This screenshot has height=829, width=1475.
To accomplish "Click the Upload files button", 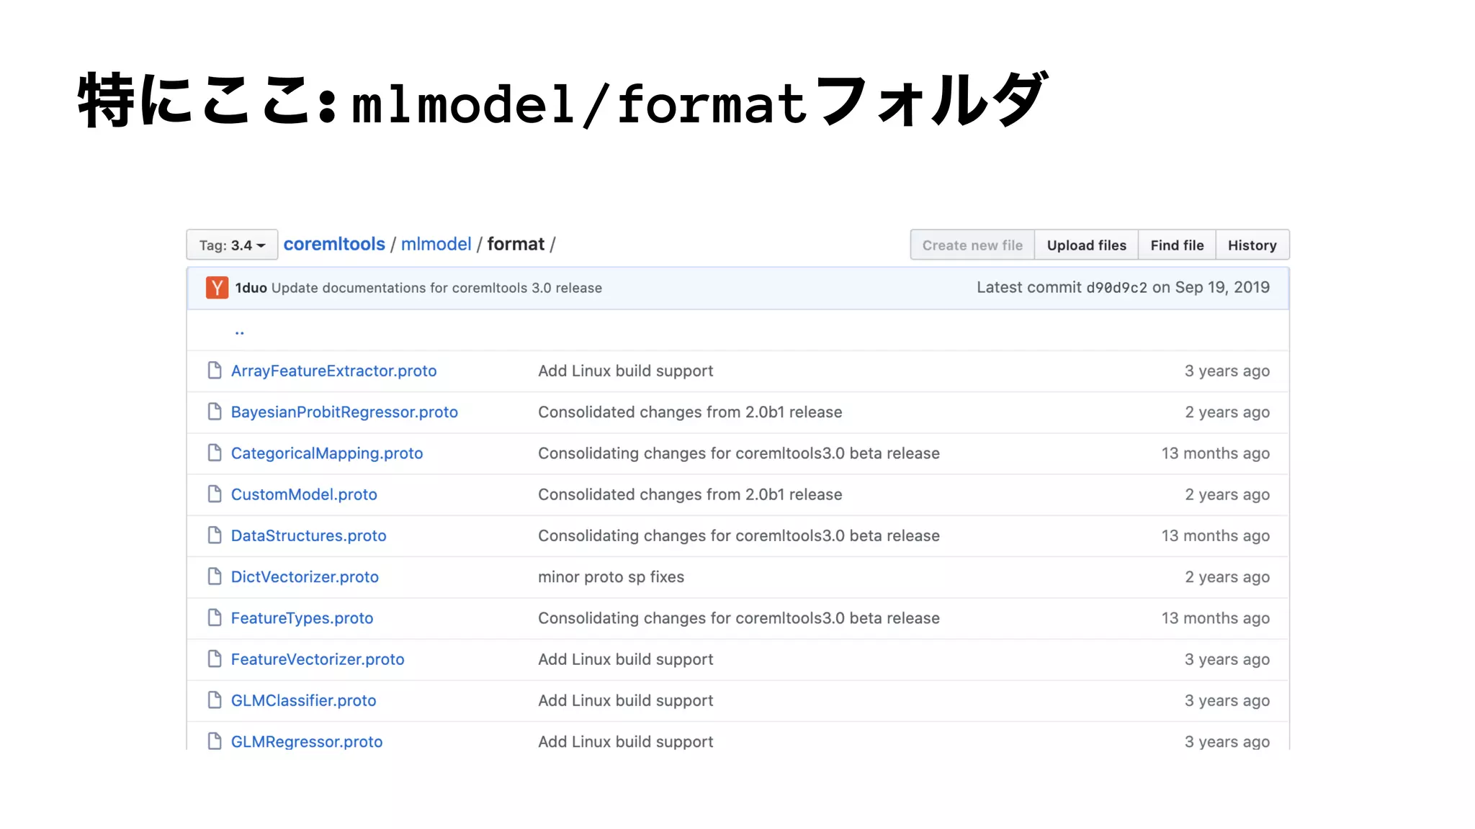I will point(1086,245).
